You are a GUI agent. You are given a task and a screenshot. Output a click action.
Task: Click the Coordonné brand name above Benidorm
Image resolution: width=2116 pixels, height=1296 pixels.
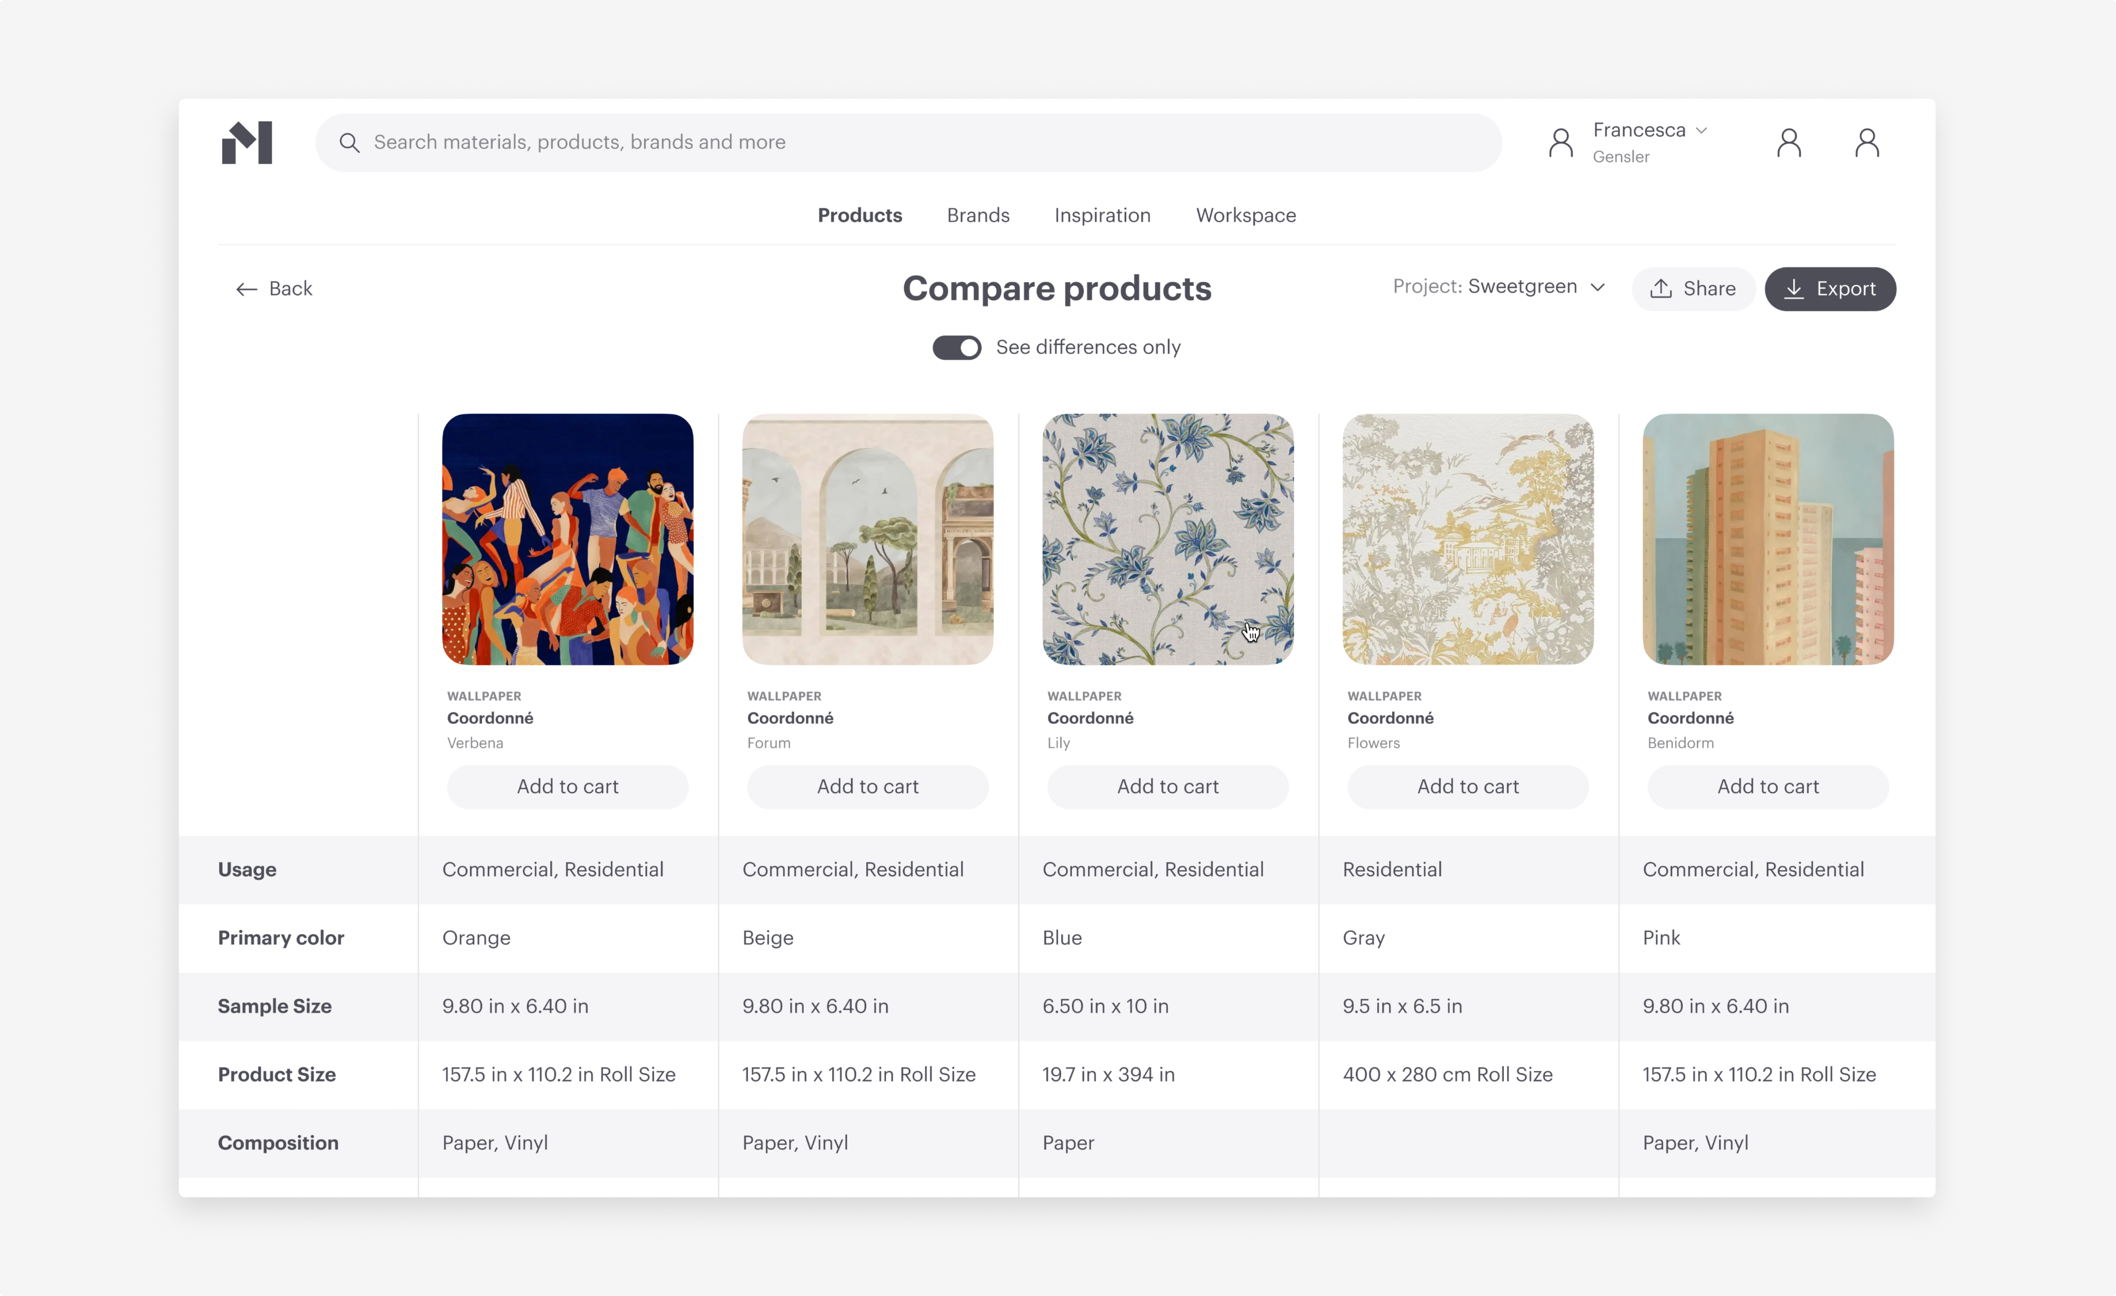[x=1691, y=718]
